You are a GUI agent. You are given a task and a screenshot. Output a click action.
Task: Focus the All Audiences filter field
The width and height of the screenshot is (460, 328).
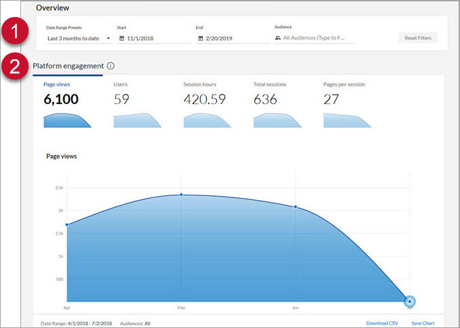(318, 38)
